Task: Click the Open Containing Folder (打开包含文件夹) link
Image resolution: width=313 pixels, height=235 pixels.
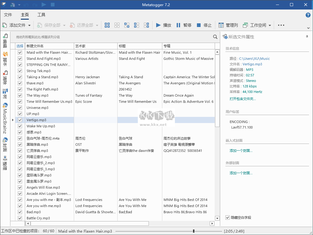Action: [x=243, y=99]
